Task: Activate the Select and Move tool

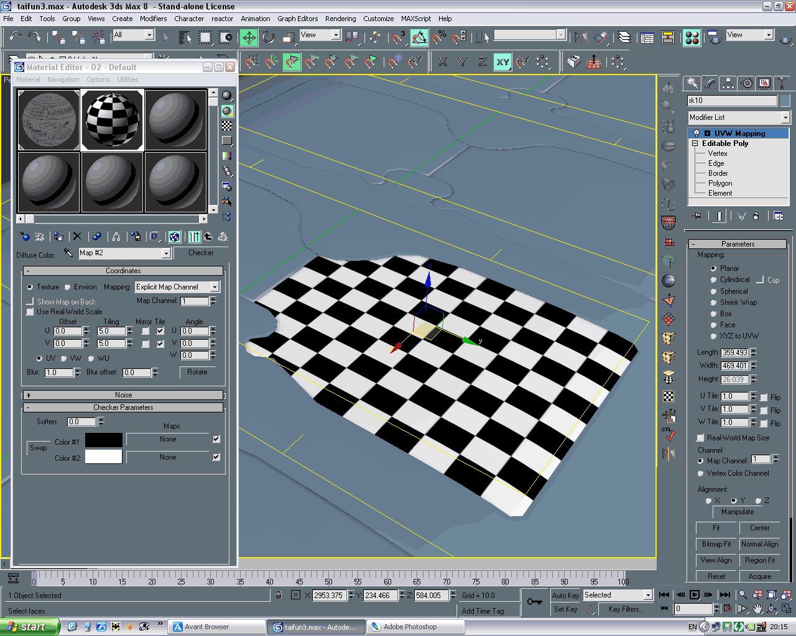Action: (249, 37)
